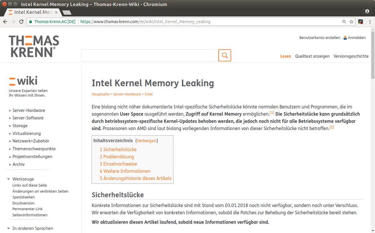The width and height of the screenshot is (375, 233).
Task: Open the Chromium three-dot menu
Action: 371,22
